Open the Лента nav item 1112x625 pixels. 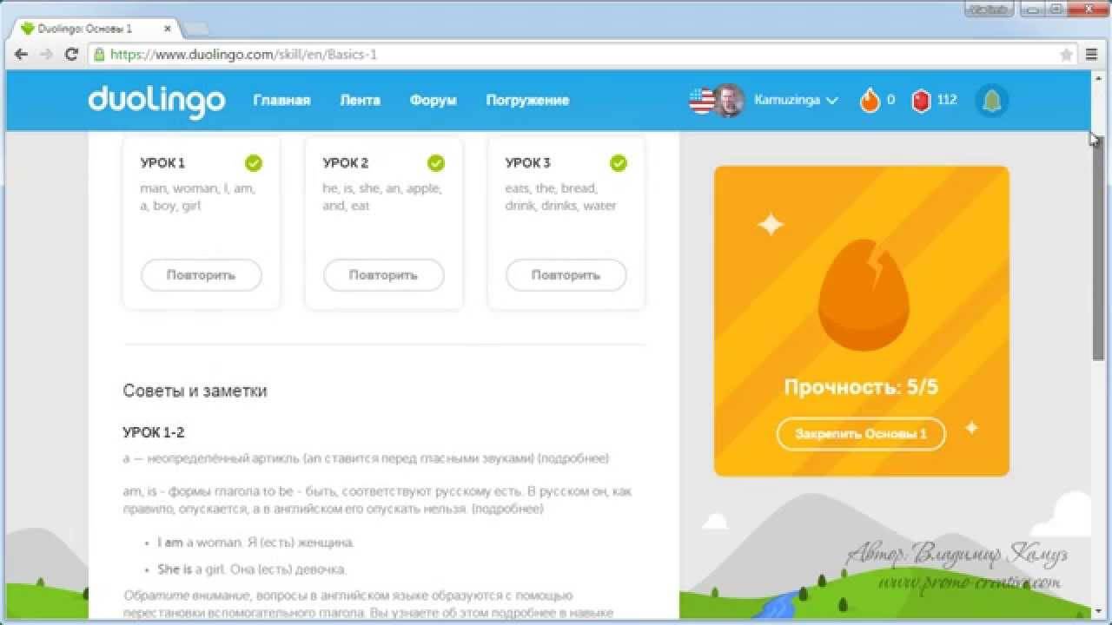360,101
